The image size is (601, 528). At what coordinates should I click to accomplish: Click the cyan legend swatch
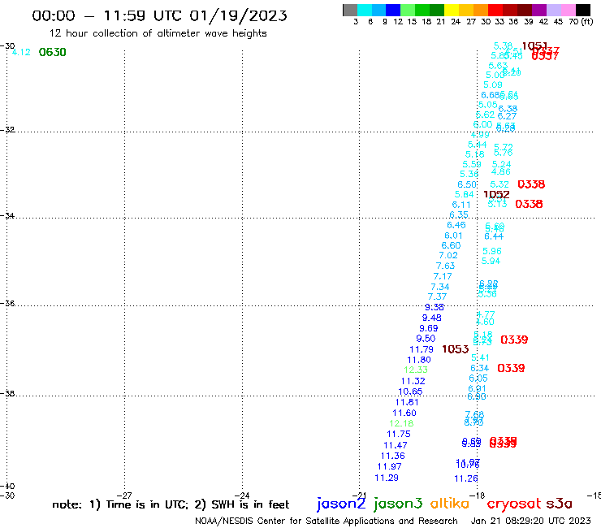click(x=365, y=10)
